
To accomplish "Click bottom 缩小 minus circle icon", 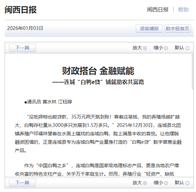I will [166, 183].
